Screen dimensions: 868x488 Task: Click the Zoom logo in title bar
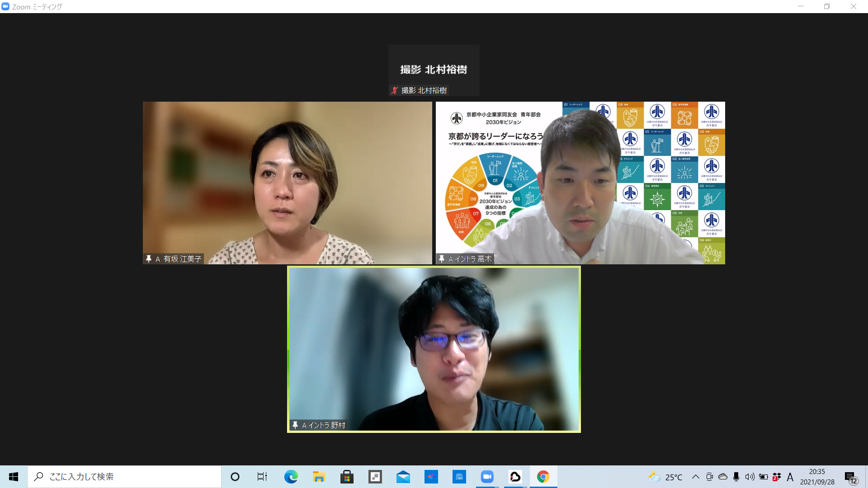5,6
